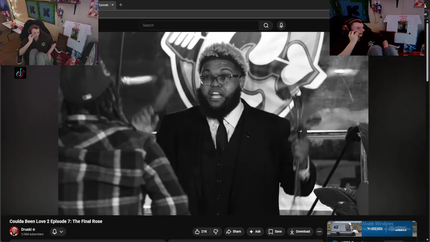This screenshot has width=430, height=242.
Task: Select the Episode browser tab
Action: click(107, 5)
